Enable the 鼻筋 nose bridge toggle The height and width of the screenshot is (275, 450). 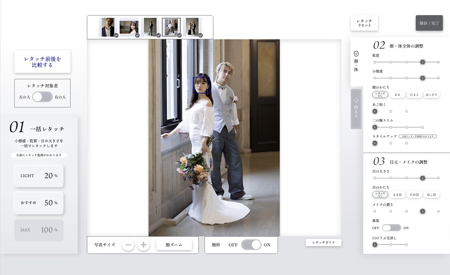(391, 228)
